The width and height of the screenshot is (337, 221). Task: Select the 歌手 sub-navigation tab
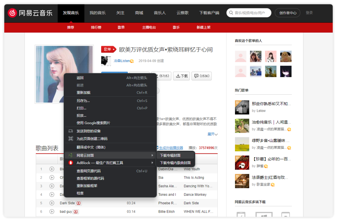[x=176, y=27]
